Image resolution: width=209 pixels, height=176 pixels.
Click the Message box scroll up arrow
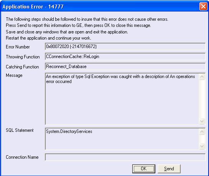(x=202, y=77)
